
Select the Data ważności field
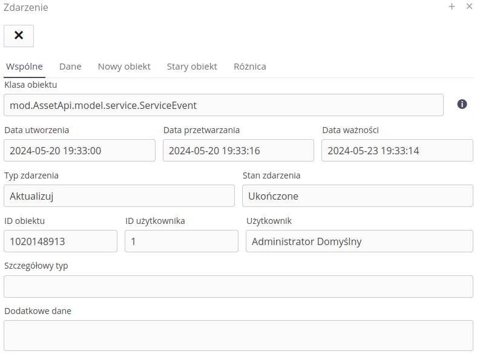point(397,151)
